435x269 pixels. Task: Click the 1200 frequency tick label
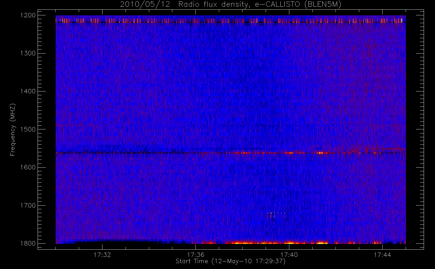(28, 15)
